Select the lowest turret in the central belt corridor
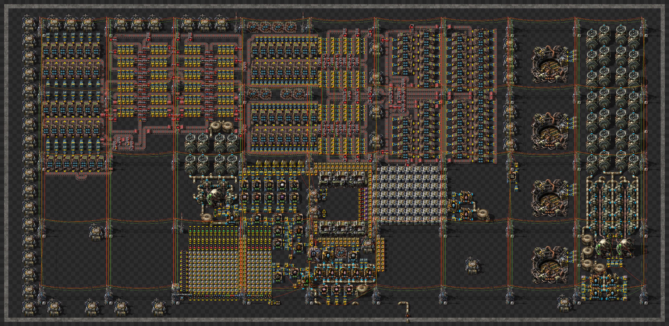Image resolution: width=669 pixels, height=326 pixels. pos(376,142)
